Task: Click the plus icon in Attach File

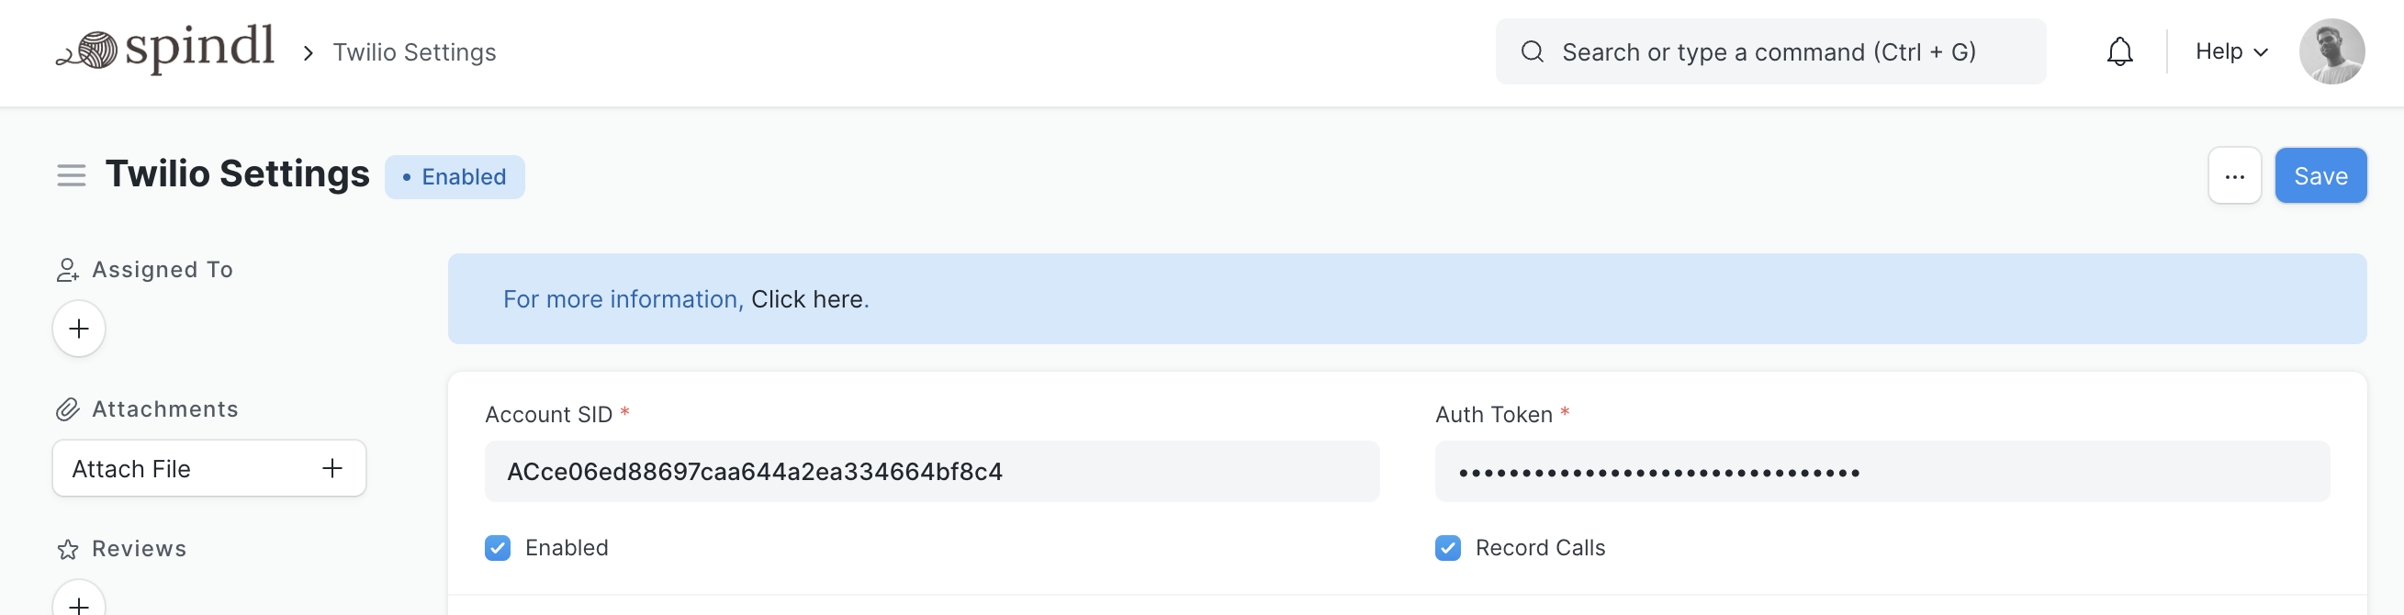Action: coord(332,468)
